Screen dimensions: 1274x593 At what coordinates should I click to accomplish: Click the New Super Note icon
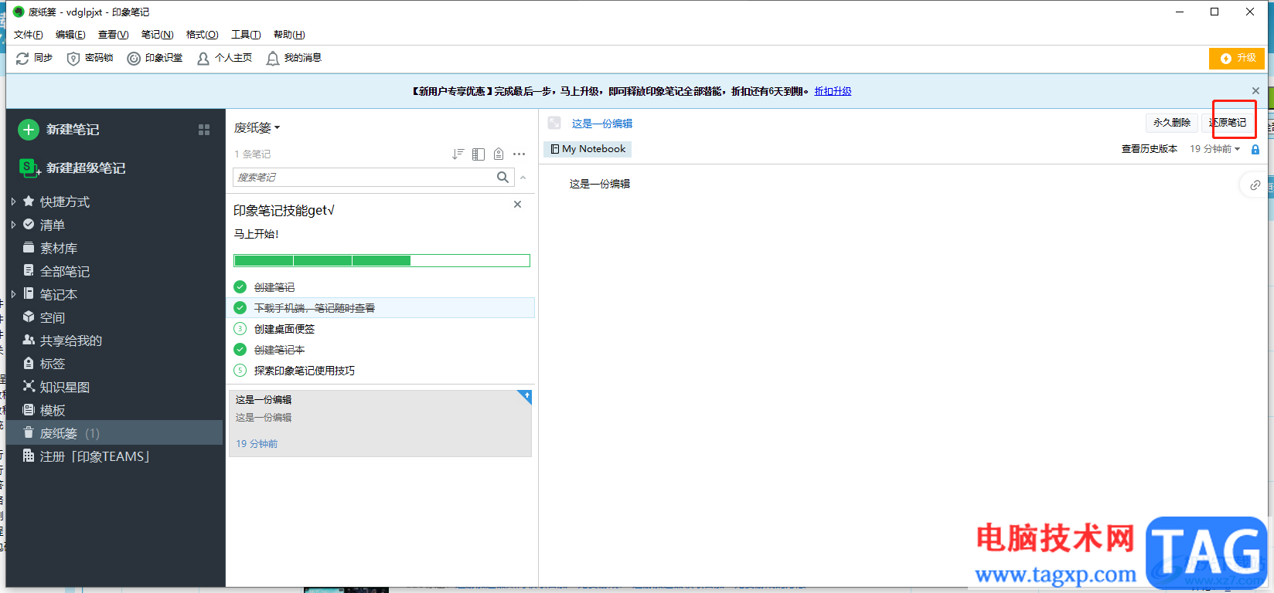29,168
